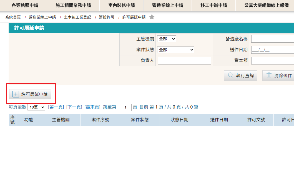Go to [最末頁] pagination link

pyautogui.click(x=92, y=107)
